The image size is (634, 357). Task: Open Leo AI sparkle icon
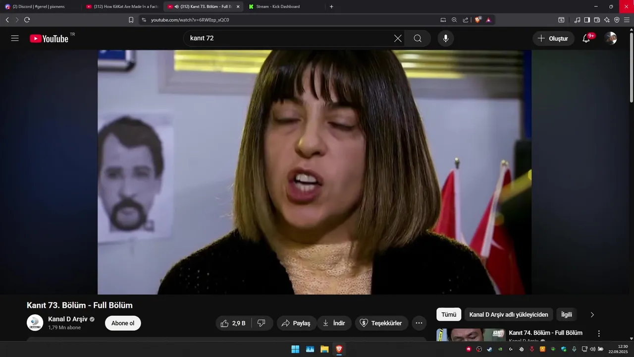tap(607, 20)
